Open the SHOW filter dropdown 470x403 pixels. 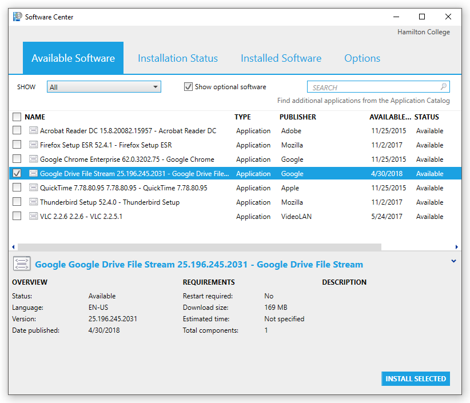(103, 87)
